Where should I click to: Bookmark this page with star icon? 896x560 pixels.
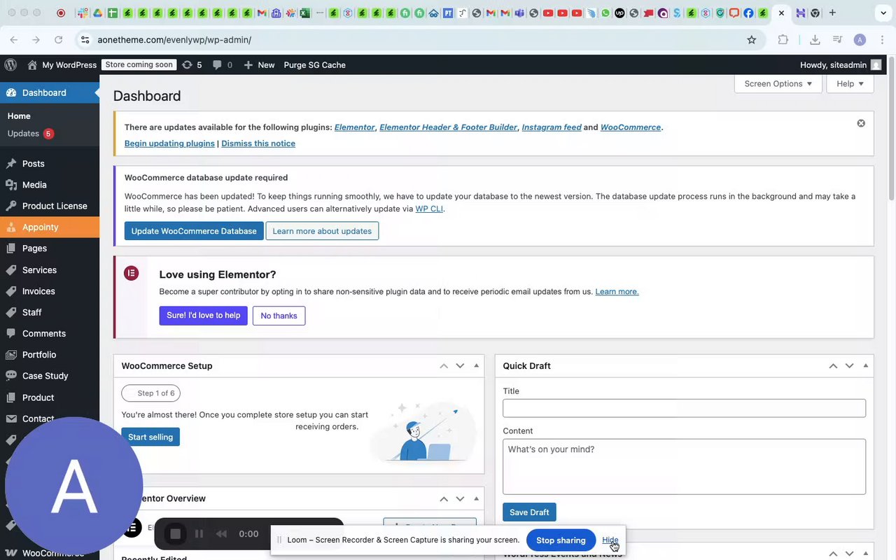click(752, 40)
